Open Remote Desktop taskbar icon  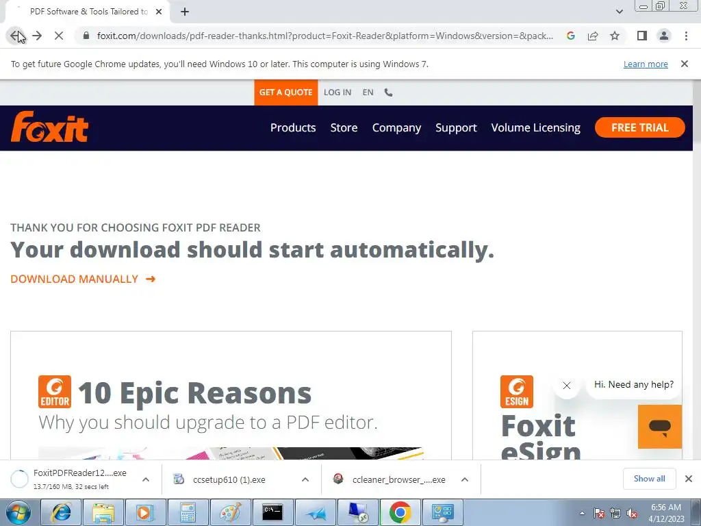click(x=358, y=512)
